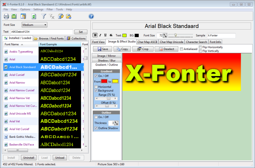Open the Options menu
Viewport: 255px width, 168px height.
[x=25, y=10]
